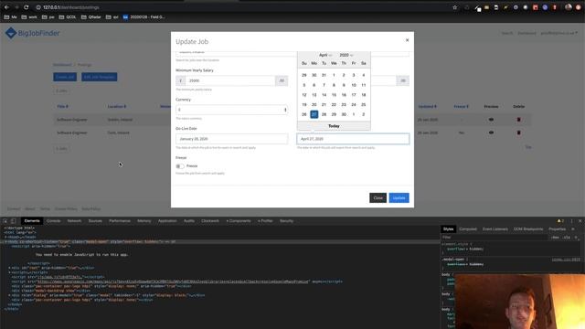Open the user email dropdown in navbar
The height and width of the screenshot is (329, 585).
pos(558,33)
